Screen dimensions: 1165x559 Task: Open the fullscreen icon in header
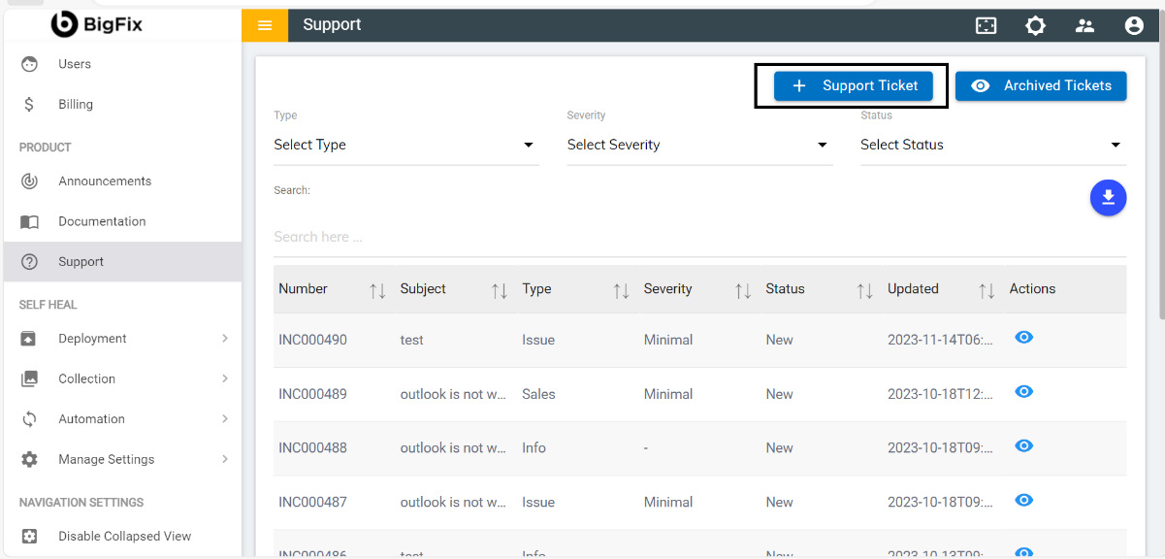[986, 26]
